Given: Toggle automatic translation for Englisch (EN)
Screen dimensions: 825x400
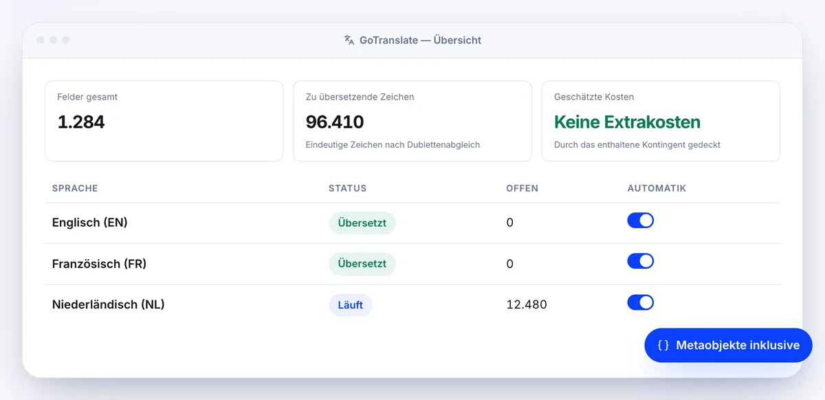Looking at the screenshot, I should [640, 221].
